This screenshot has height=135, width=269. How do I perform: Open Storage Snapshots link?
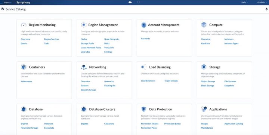[229, 86]
